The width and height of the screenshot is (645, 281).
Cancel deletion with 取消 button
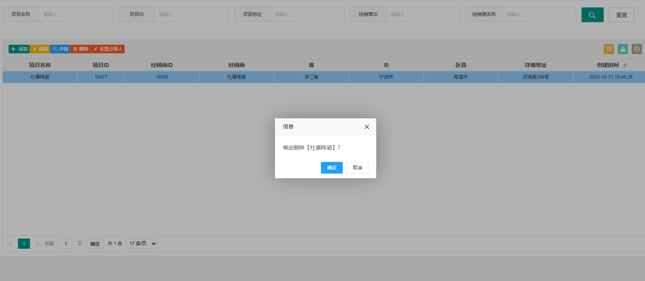tap(358, 168)
